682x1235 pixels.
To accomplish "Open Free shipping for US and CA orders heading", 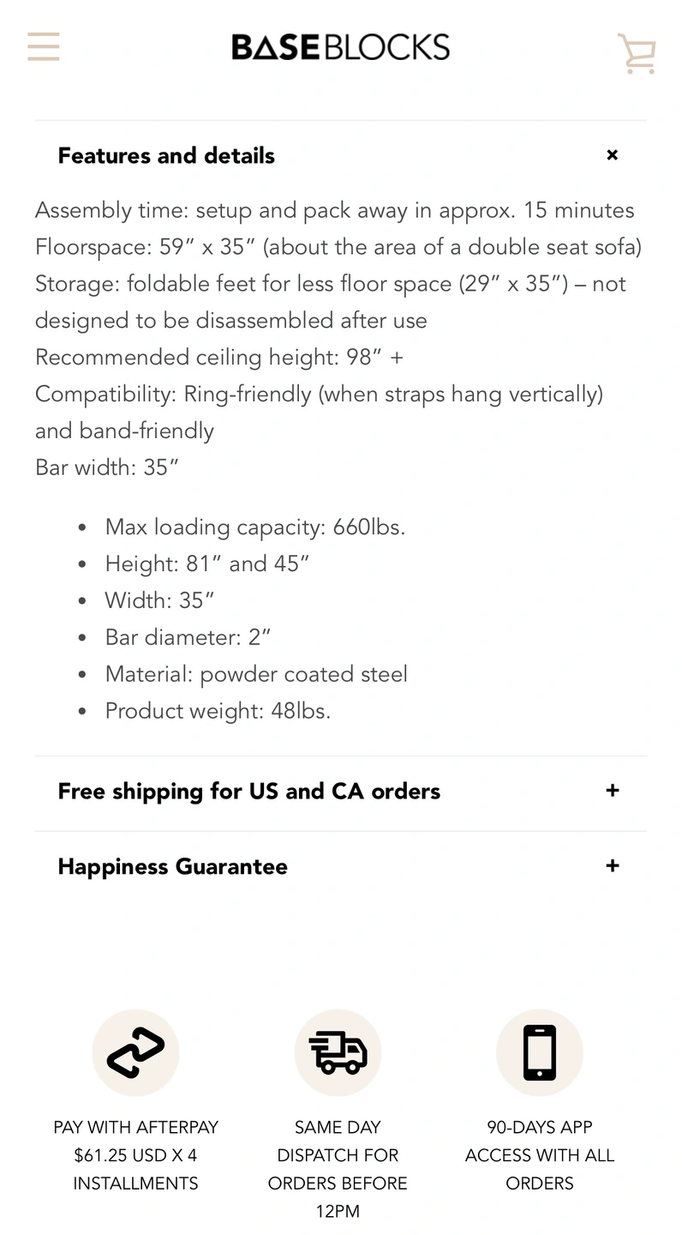I will tap(248, 791).
